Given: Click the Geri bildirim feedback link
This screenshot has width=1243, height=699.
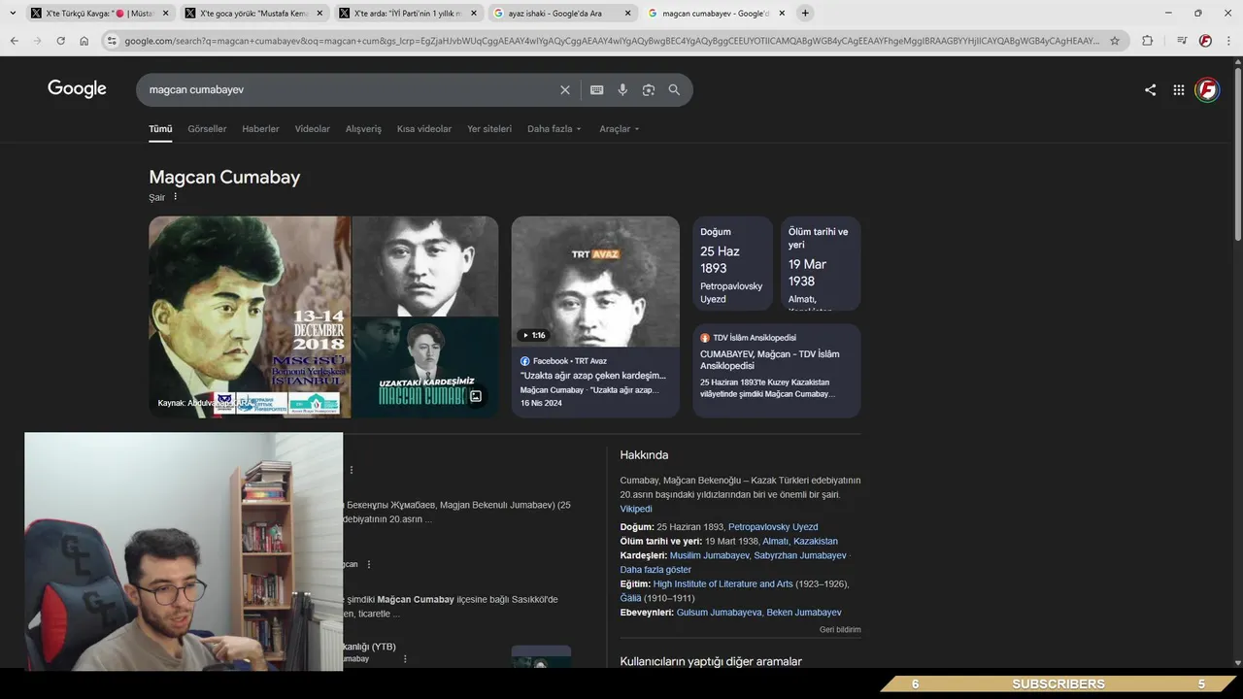Looking at the screenshot, I should tap(840, 629).
